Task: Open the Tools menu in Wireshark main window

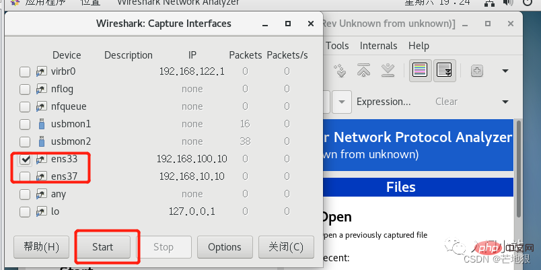Action: click(337, 46)
